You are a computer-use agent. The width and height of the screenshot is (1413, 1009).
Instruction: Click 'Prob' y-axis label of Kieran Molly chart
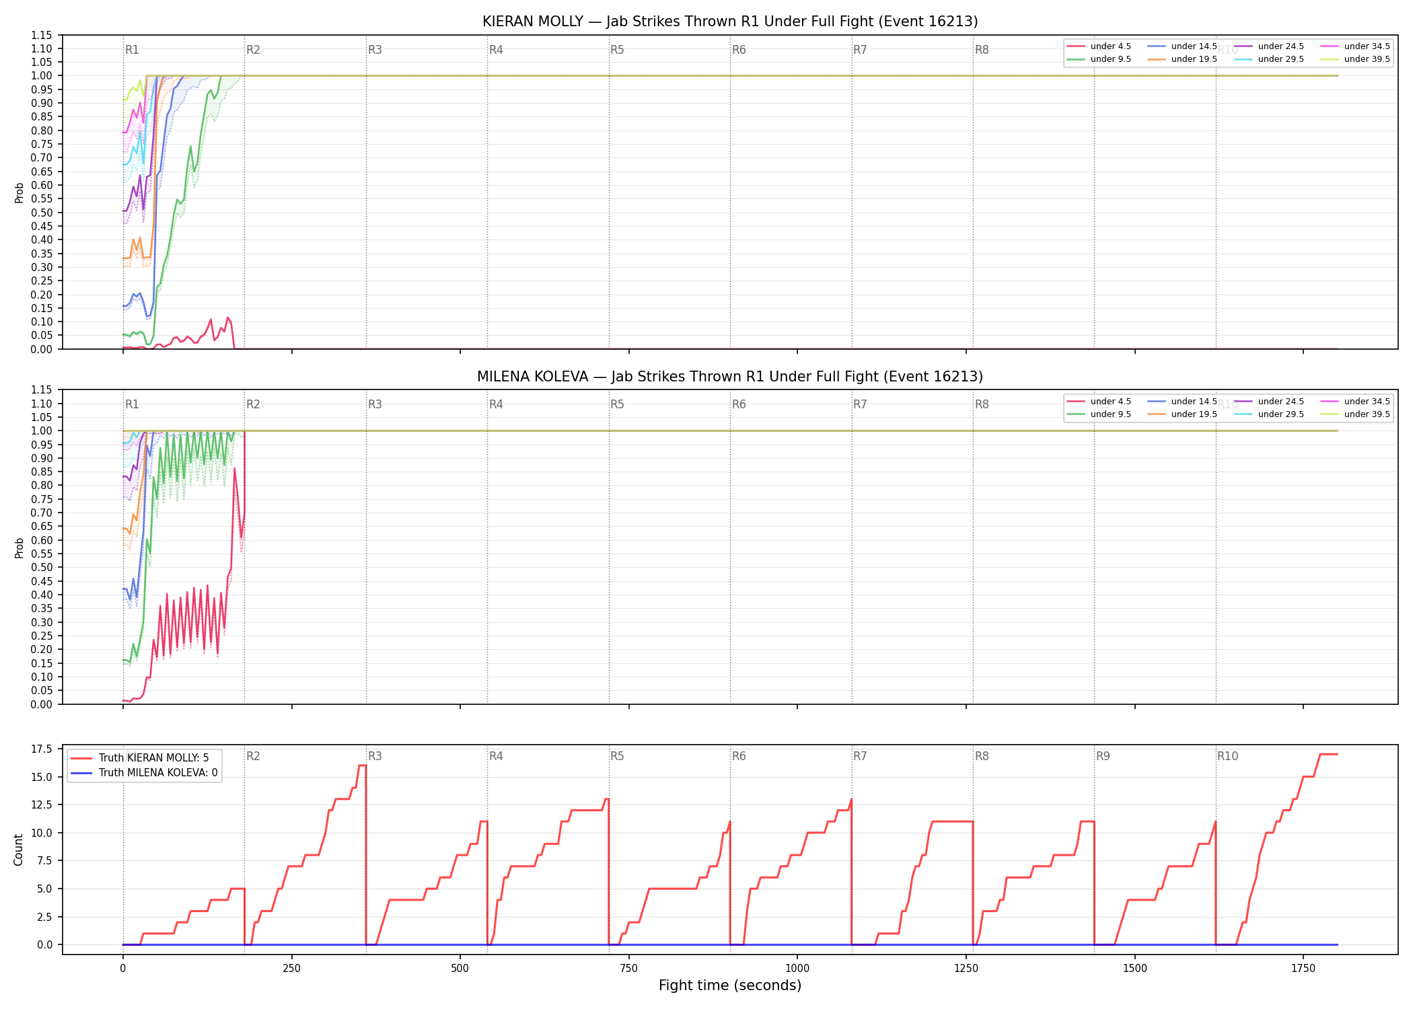pos(20,192)
